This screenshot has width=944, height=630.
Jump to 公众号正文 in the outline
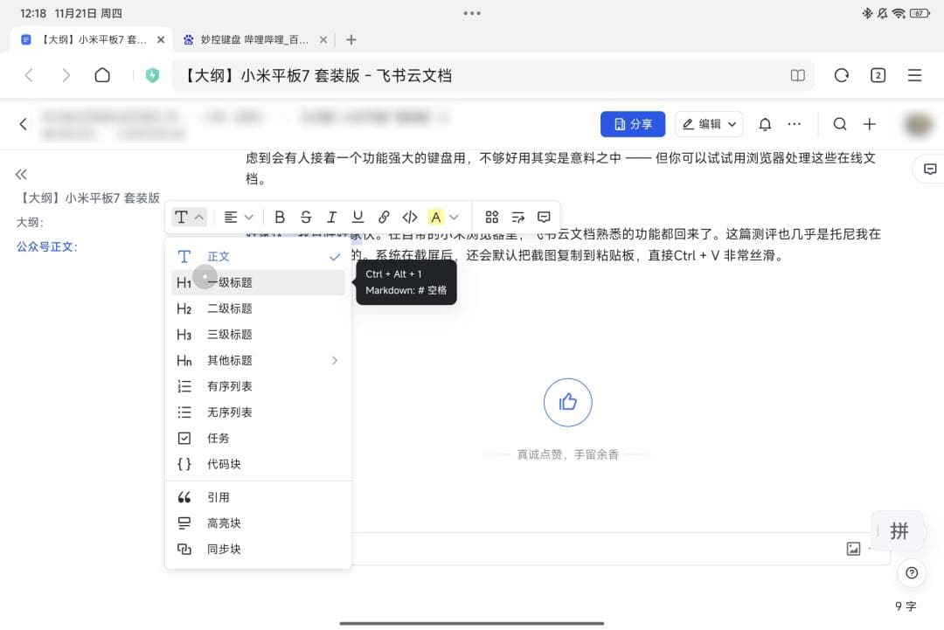[x=47, y=246]
